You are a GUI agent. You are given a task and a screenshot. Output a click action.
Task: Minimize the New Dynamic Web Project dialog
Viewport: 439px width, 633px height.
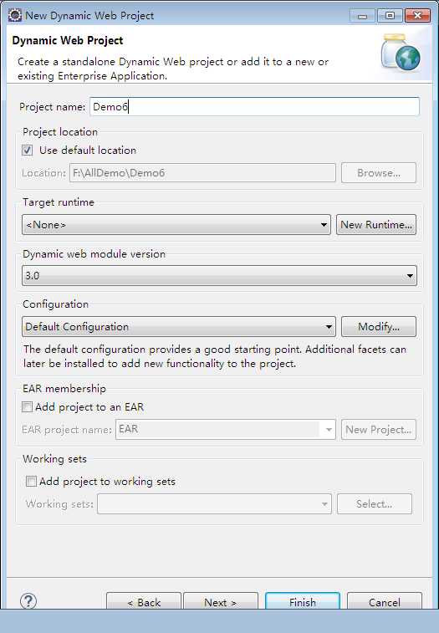[362, 16]
